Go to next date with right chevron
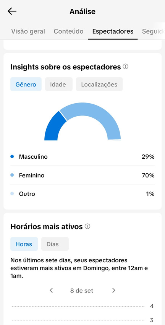 click(x=113, y=290)
